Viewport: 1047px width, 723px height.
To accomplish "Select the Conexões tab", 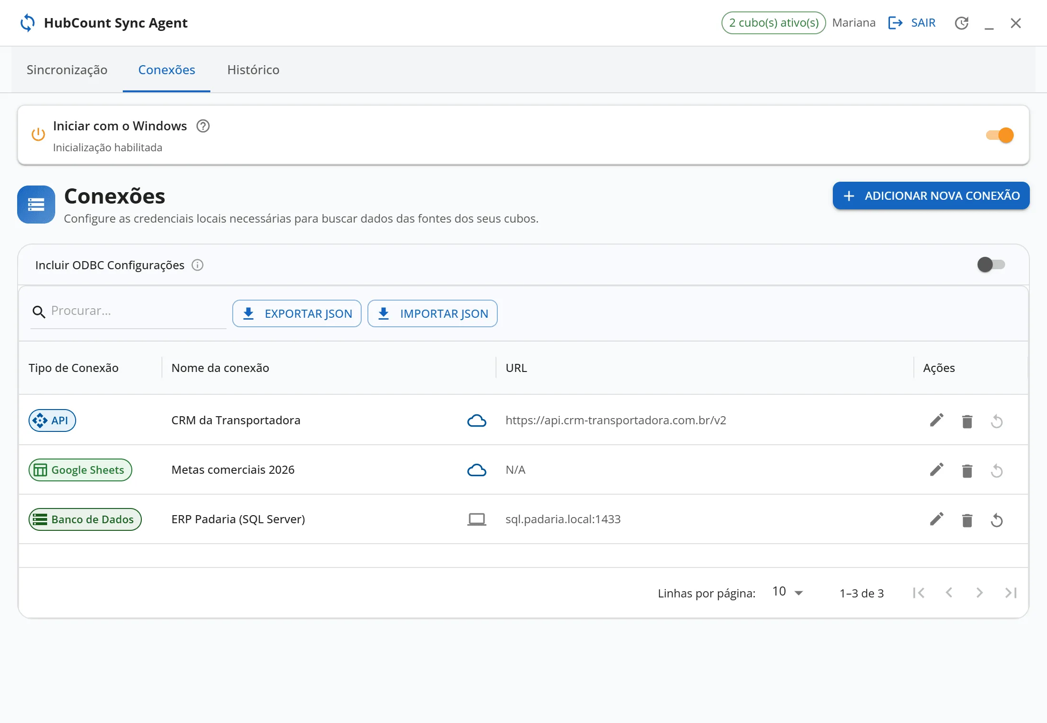I will [x=167, y=70].
